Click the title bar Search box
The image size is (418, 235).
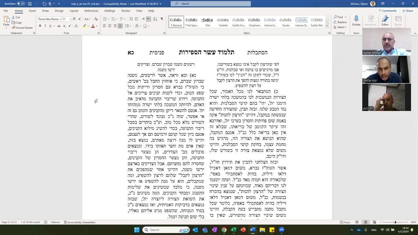click(x=211, y=4)
